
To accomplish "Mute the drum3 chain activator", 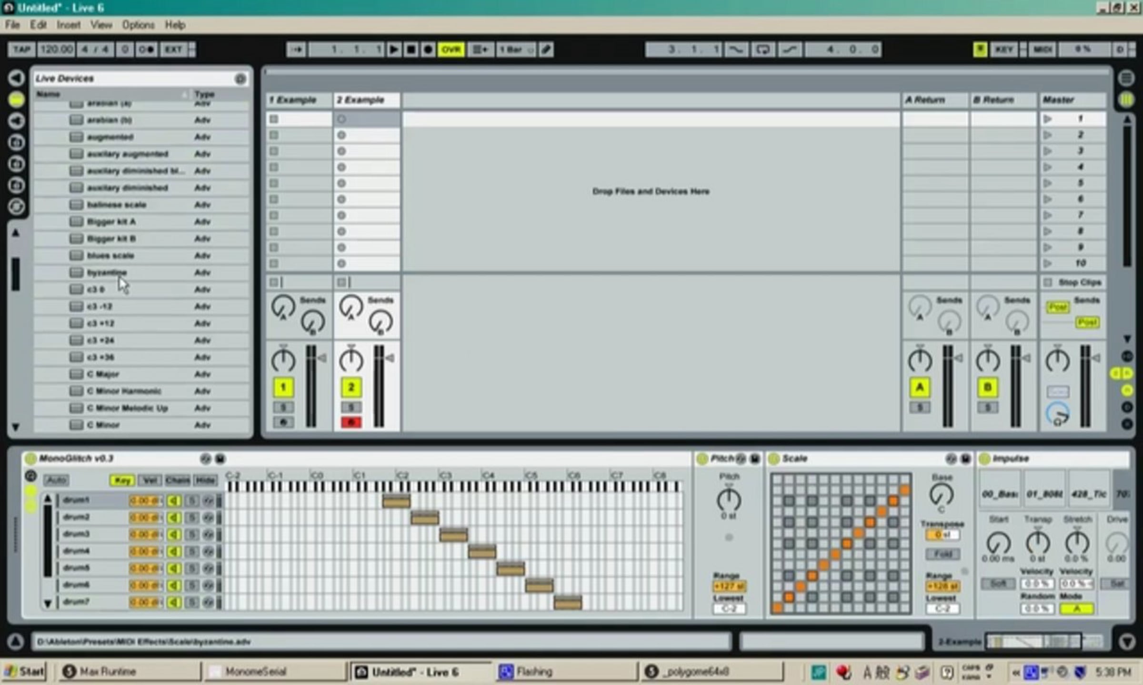I will click(174, 535).
